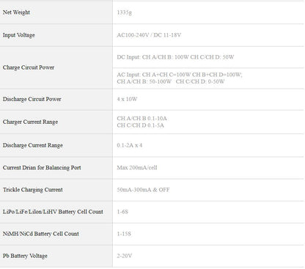The width and height of the screenshot is (305, 269).
Task: Click the Input Voltage row label
Action: [x=19, y=35]
